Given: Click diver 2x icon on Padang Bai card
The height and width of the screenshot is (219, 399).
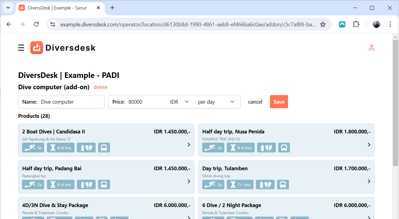Looking at the screenshot, I should 33,184.
